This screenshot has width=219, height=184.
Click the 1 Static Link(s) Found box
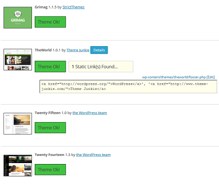tap(101, 67)
